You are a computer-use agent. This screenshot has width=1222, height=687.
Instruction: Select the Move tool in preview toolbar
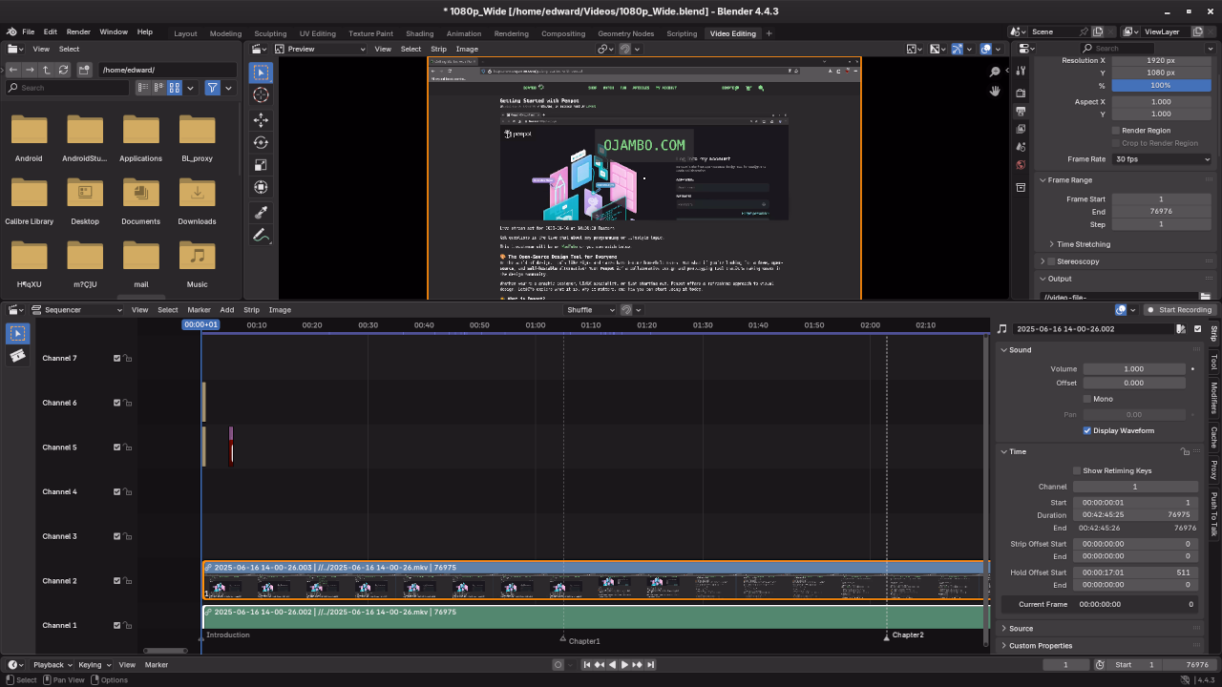pyautogui.click(x=261, y=119)
